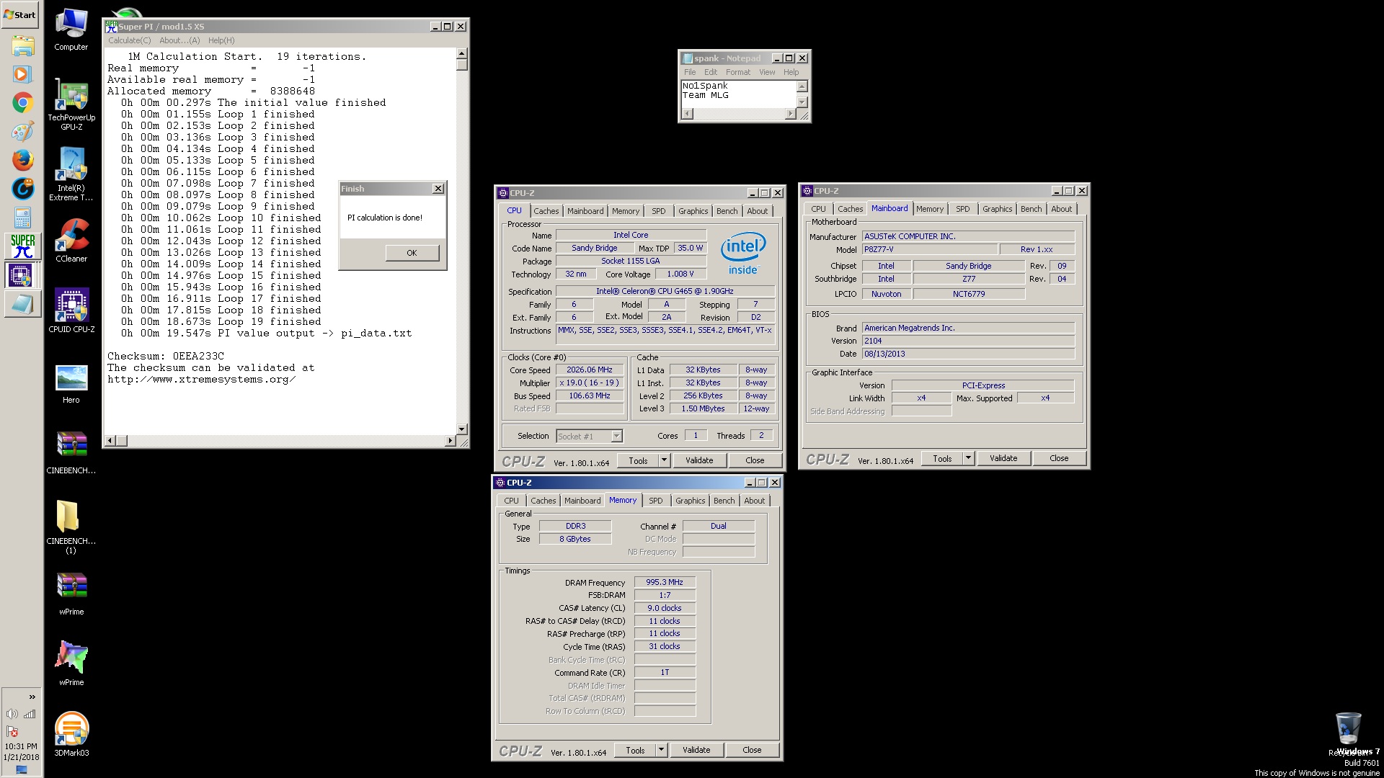Select the CINEBENCH archive desktop icon
1384x778 pixels.
71,452
